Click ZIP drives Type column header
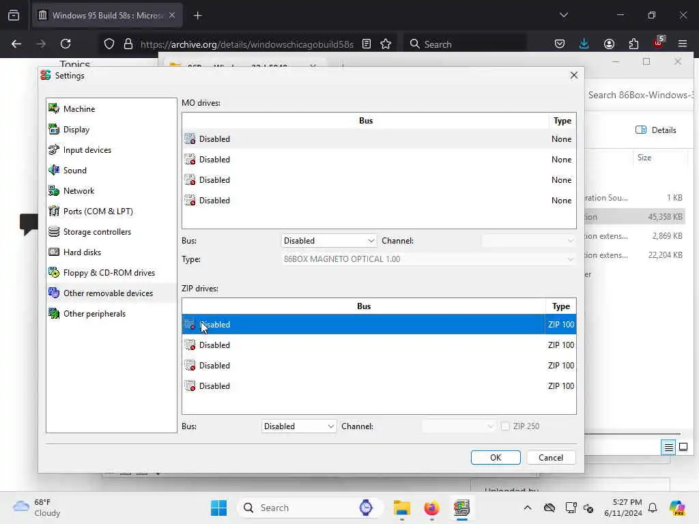This screenshot has width=699, height=524. coord(561,306)
